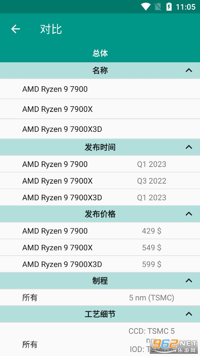200x356 pixels.
Task: Tap the Wi-Fi status bar icon
Action: point(146,7)
